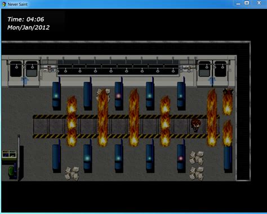This screenshot has width=267, height=214.
Task: Click the control monitor panel at left
Action: [9, 155]
